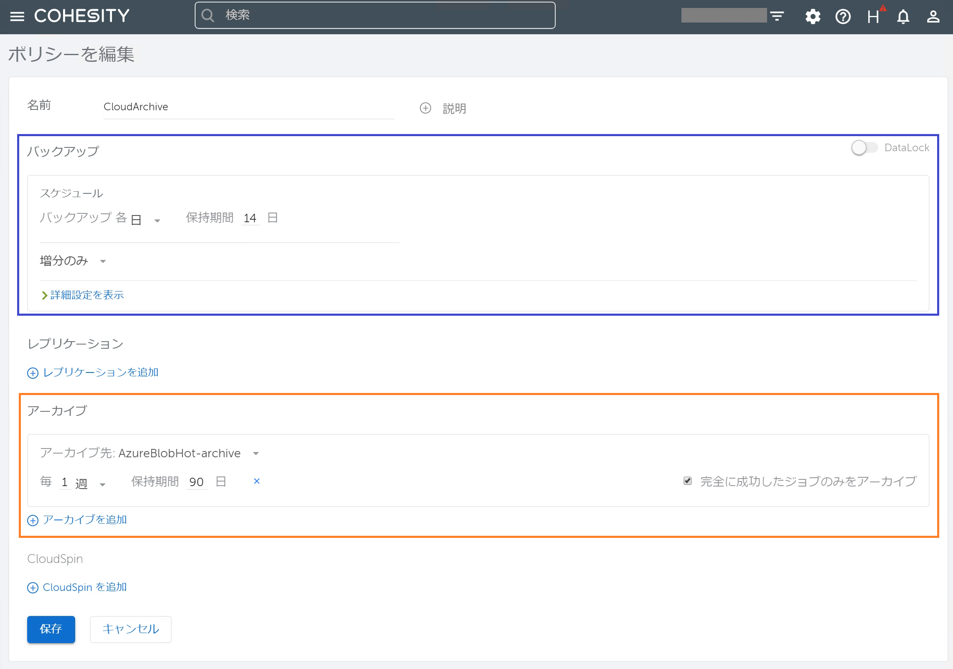Open the settings gear menu
This screenshot has height=669, width=953.
click(x=813, y=17)
